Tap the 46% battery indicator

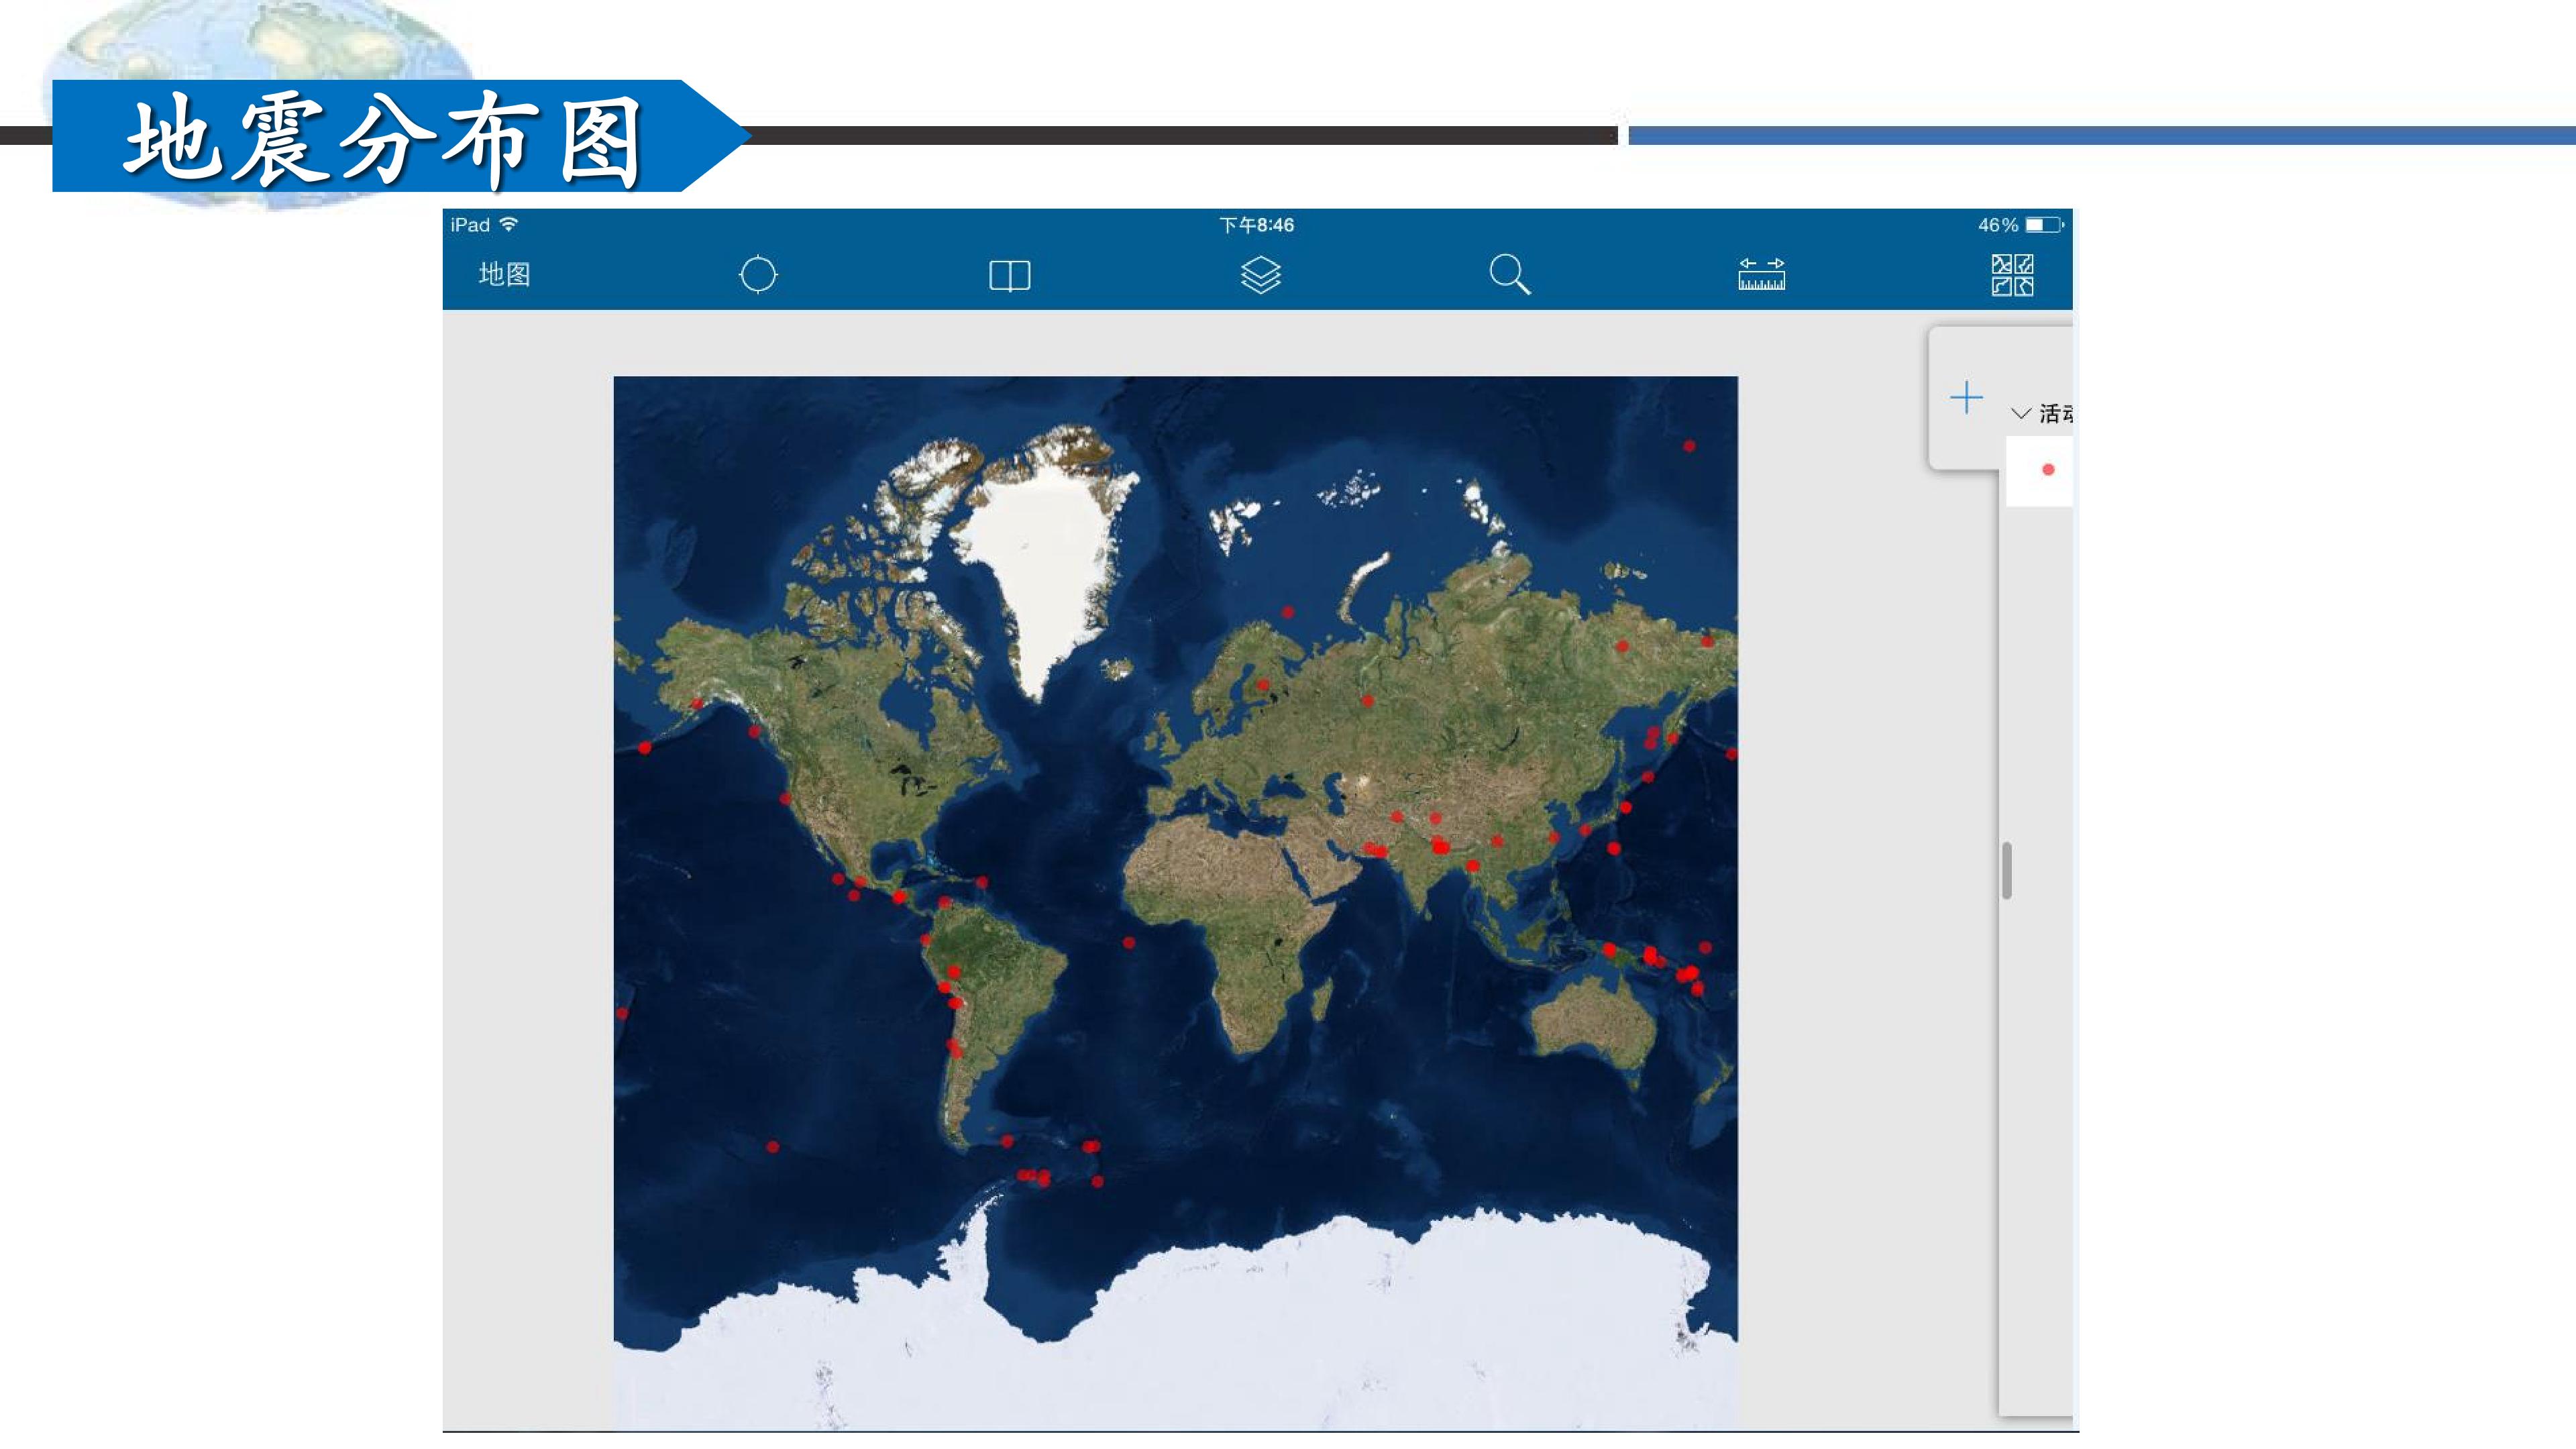[x=2020, y=225]
